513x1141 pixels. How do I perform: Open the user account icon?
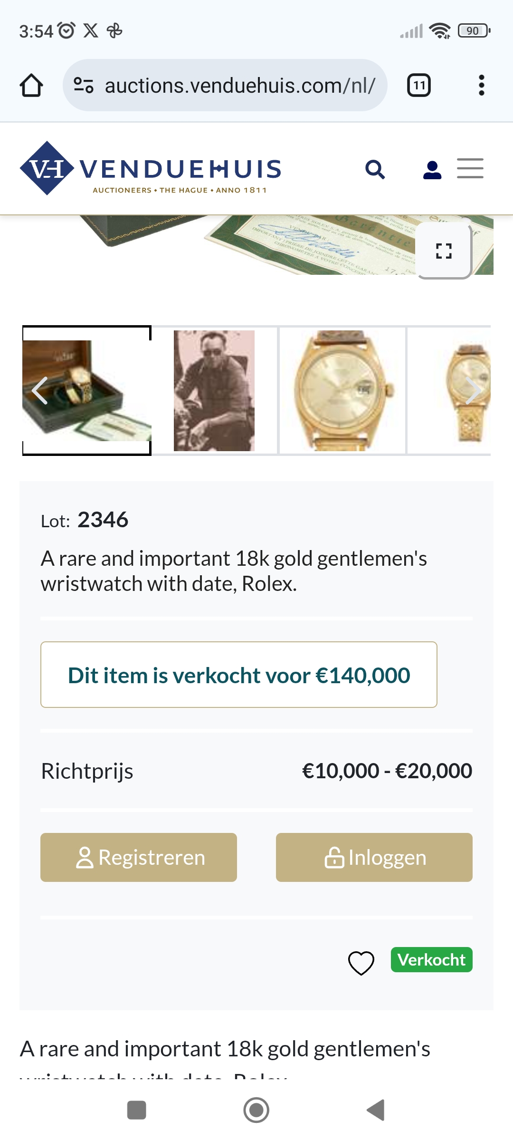(432, 169)
